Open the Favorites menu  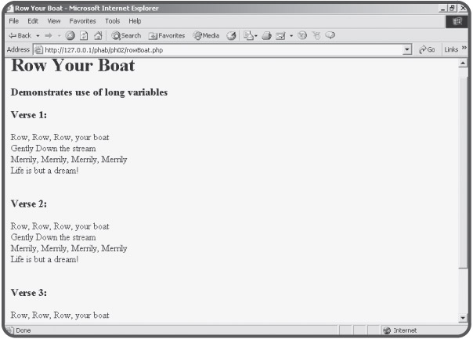(82, 20)
